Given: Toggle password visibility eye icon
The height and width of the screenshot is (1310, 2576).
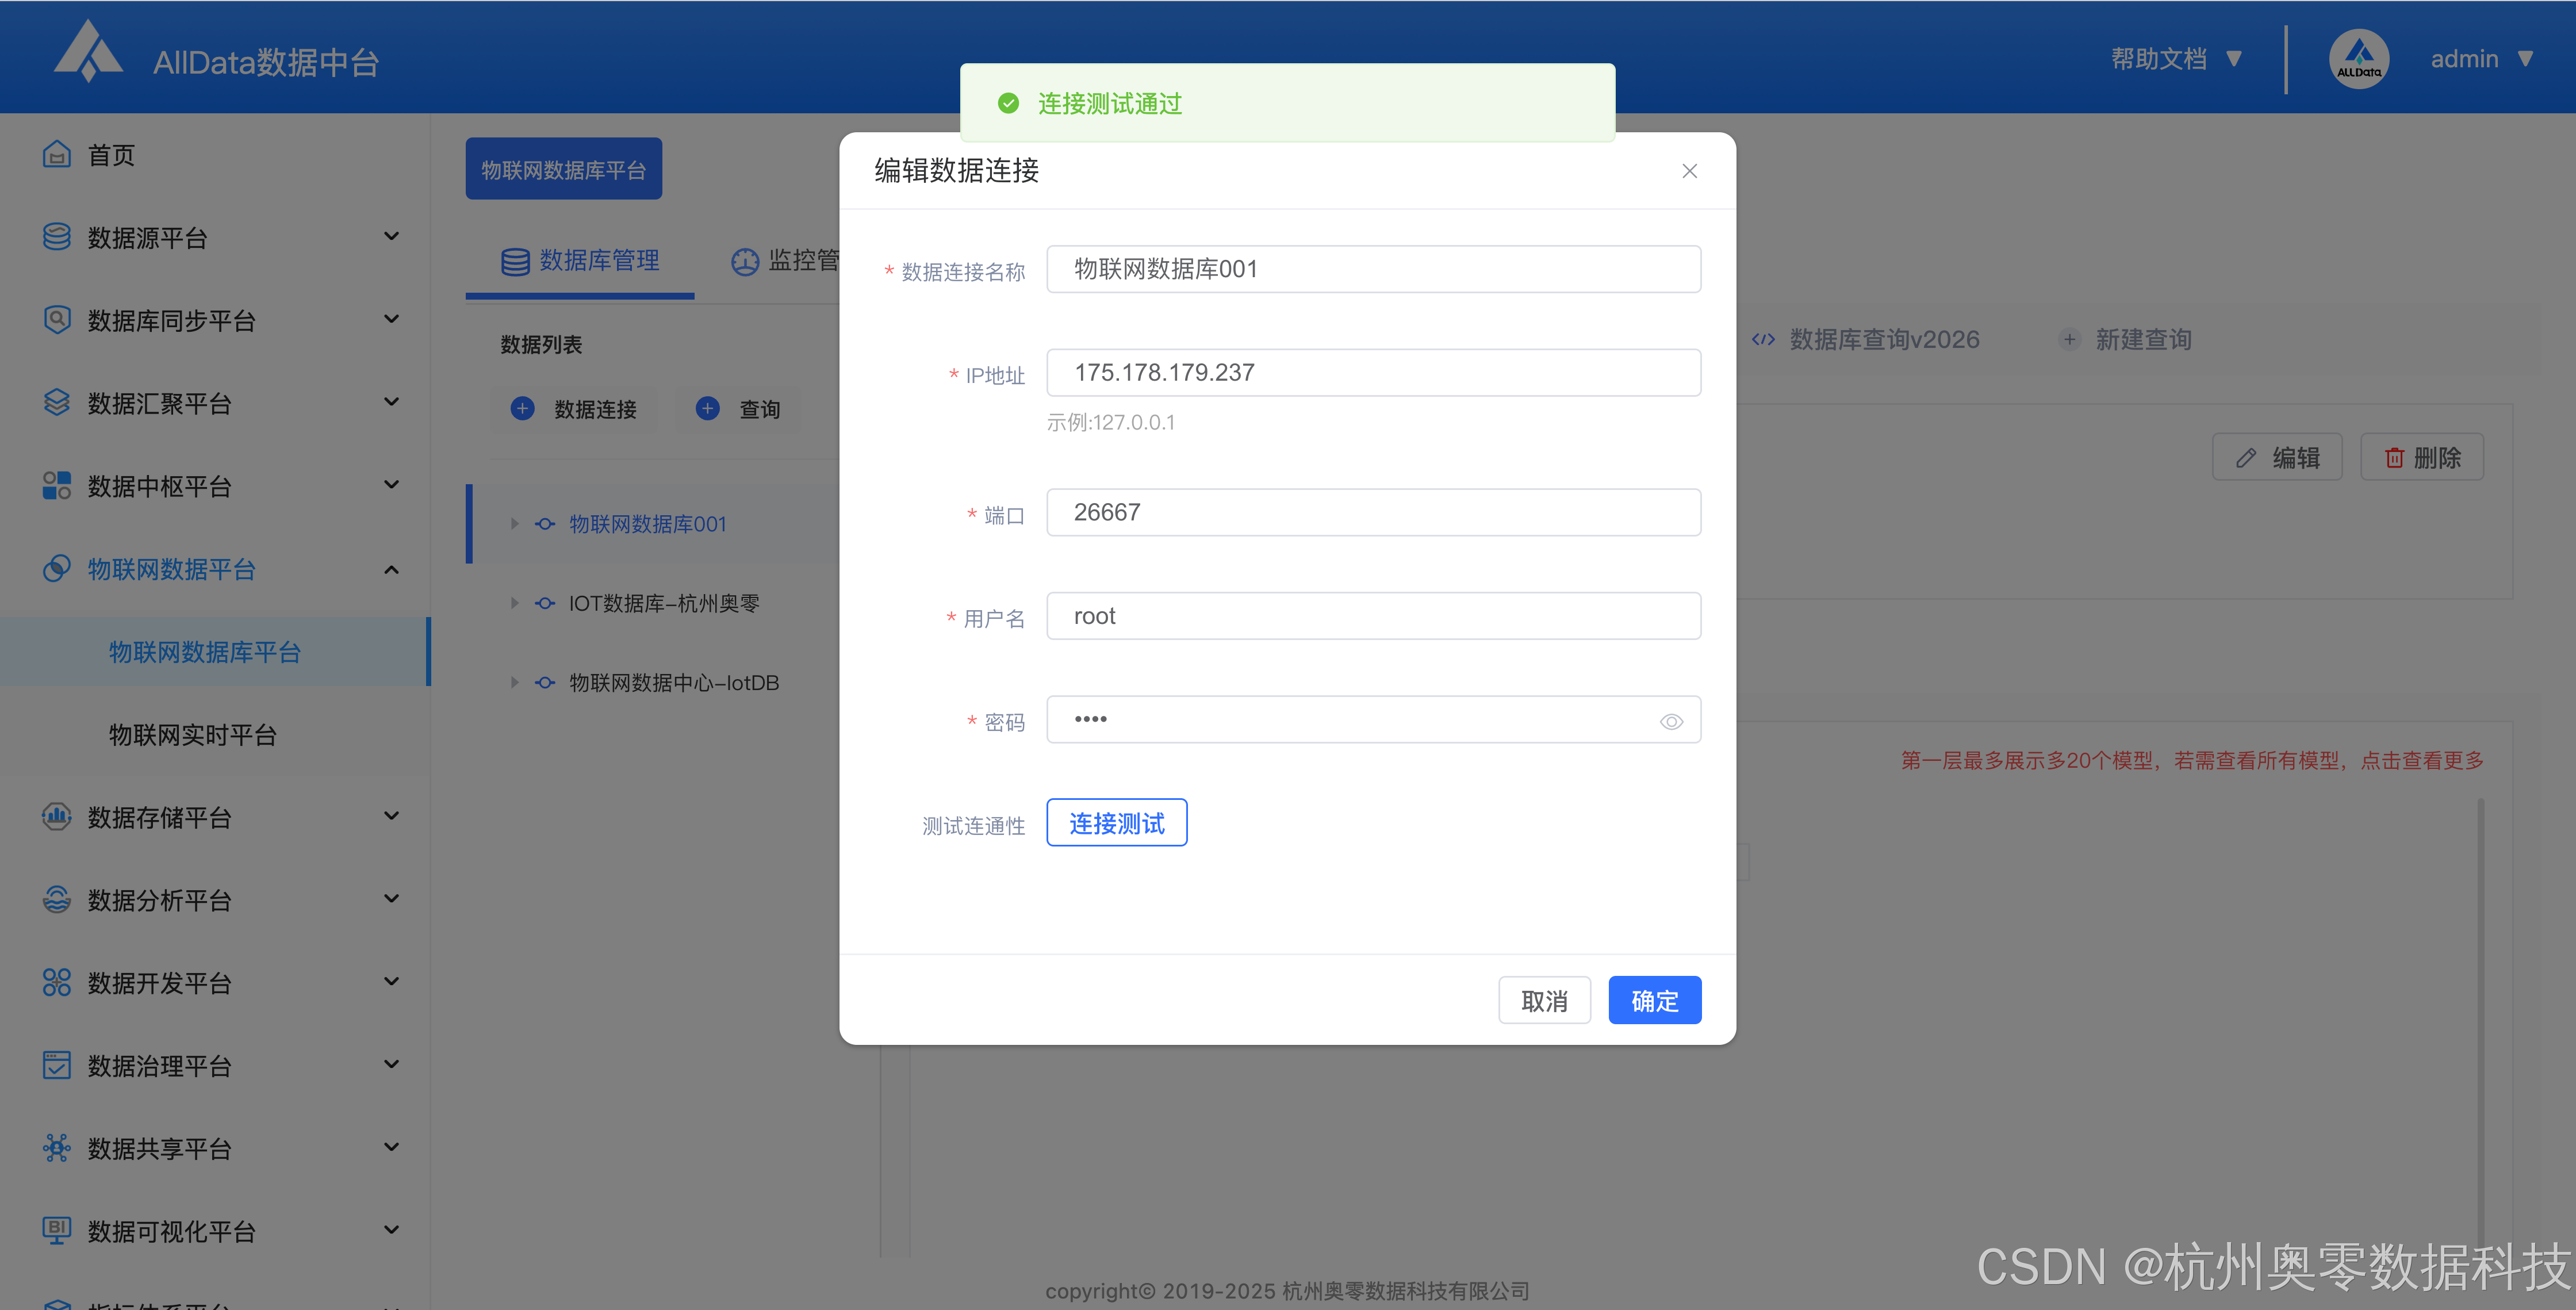Looking at the screenshot, I should pyautogui.click(x=1671, y=721).
